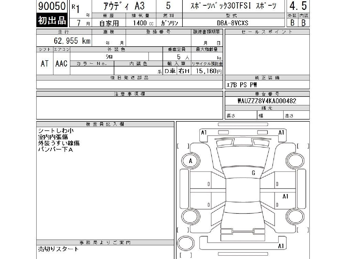346x259 pixels.
Task: Select chassis number WAUZZZ8V4KA000482
Action: (267, 101)
